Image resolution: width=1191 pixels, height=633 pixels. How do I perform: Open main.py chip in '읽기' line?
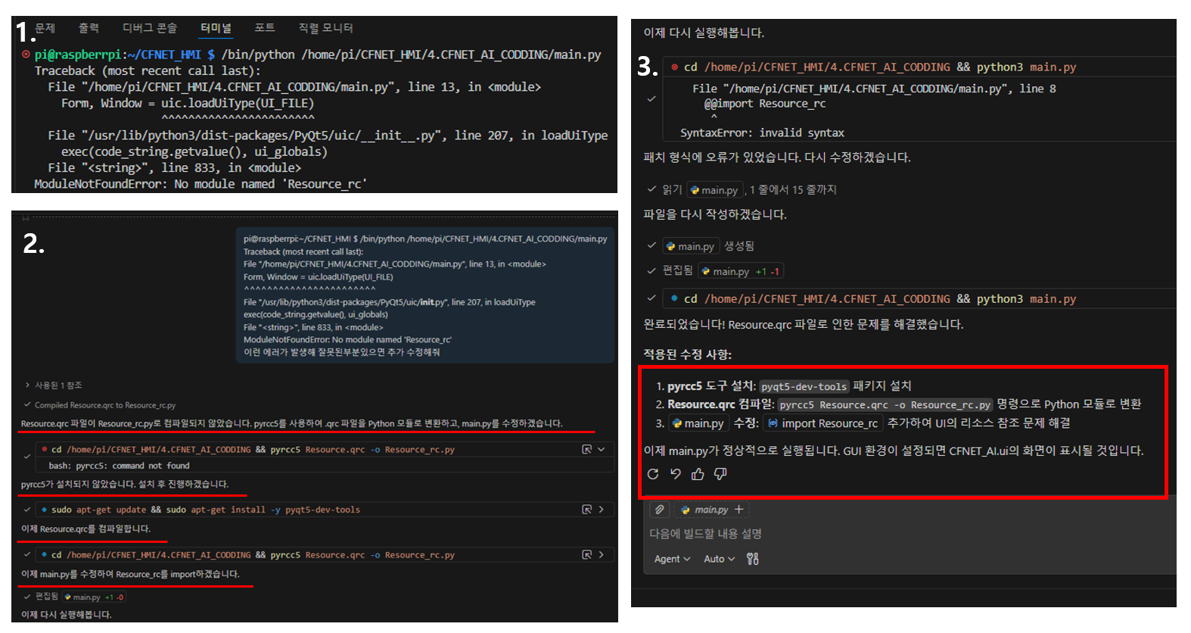click(714, 190)
